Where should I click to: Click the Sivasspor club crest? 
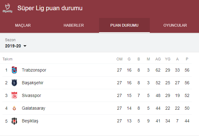14,95
